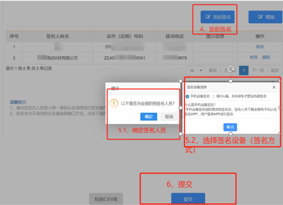The width and height of the screenshot is (283, 205).
Task: Close the 签名设备选择 dialog
Action: click(x=274, y=87)
